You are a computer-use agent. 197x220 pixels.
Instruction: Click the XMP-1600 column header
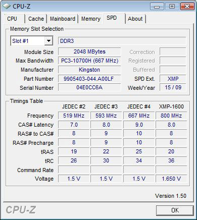pyautogui.click(x=171, y=106)
